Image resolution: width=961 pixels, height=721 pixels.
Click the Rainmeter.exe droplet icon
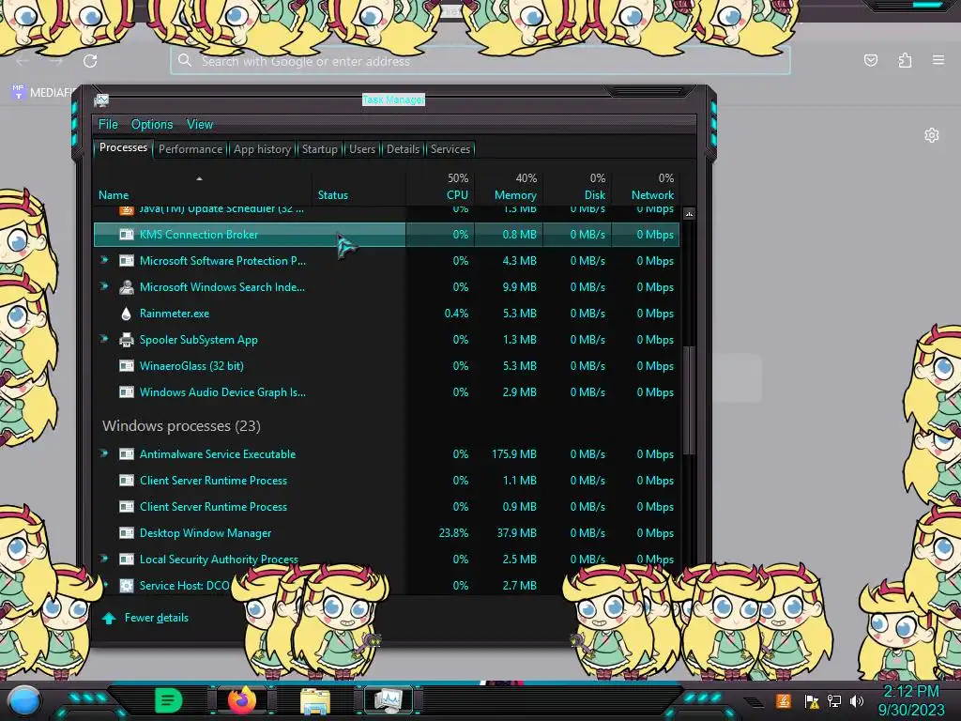(127, 314)
